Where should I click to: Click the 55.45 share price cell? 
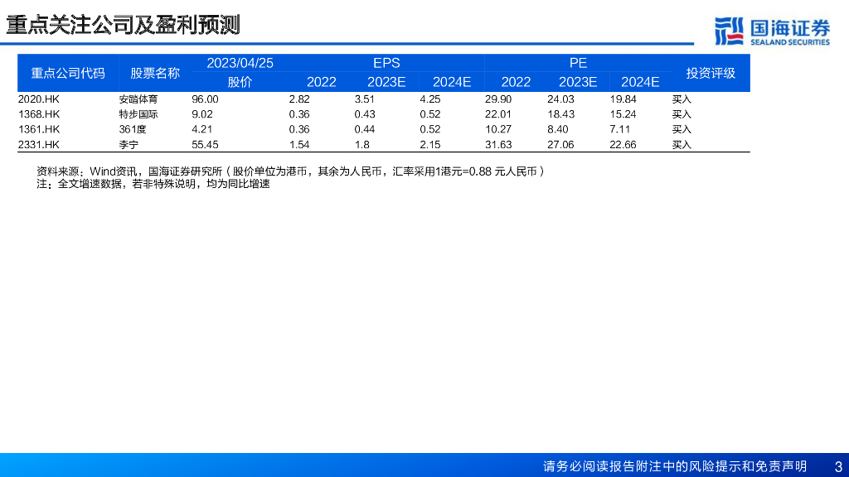[x=205, y=145]
